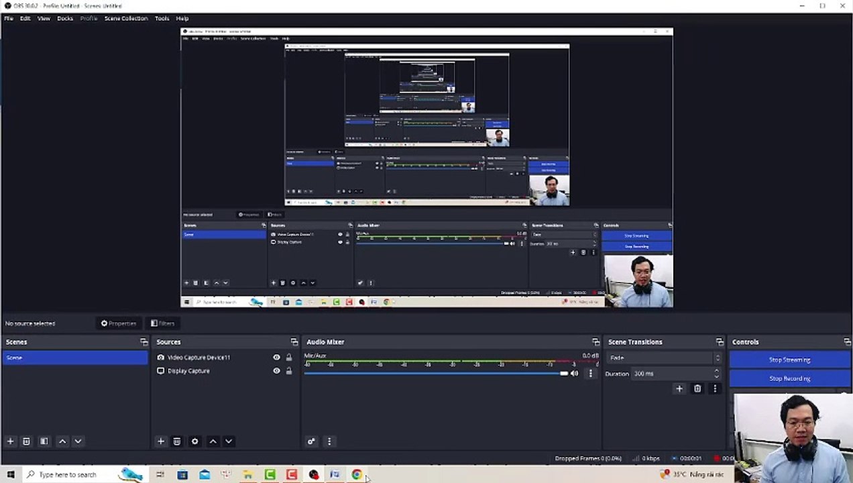This screenshot has height=483, width=853.
Task: Open OBS Studio icon in the taskbar
Action: pos(313,474)
